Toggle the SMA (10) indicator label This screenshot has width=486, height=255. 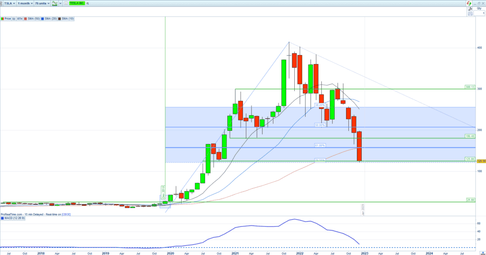click(65, 18)
